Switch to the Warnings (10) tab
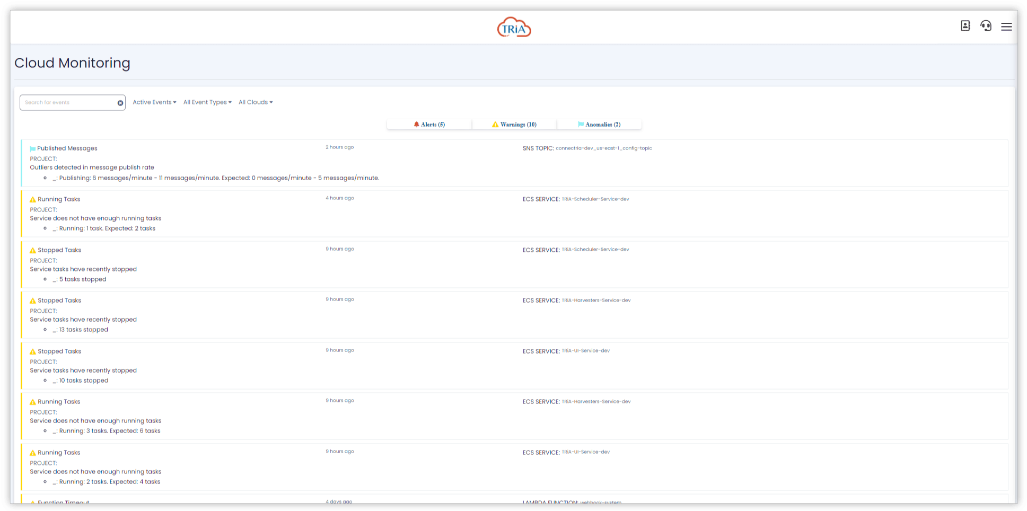 click(x=514, y=125)
